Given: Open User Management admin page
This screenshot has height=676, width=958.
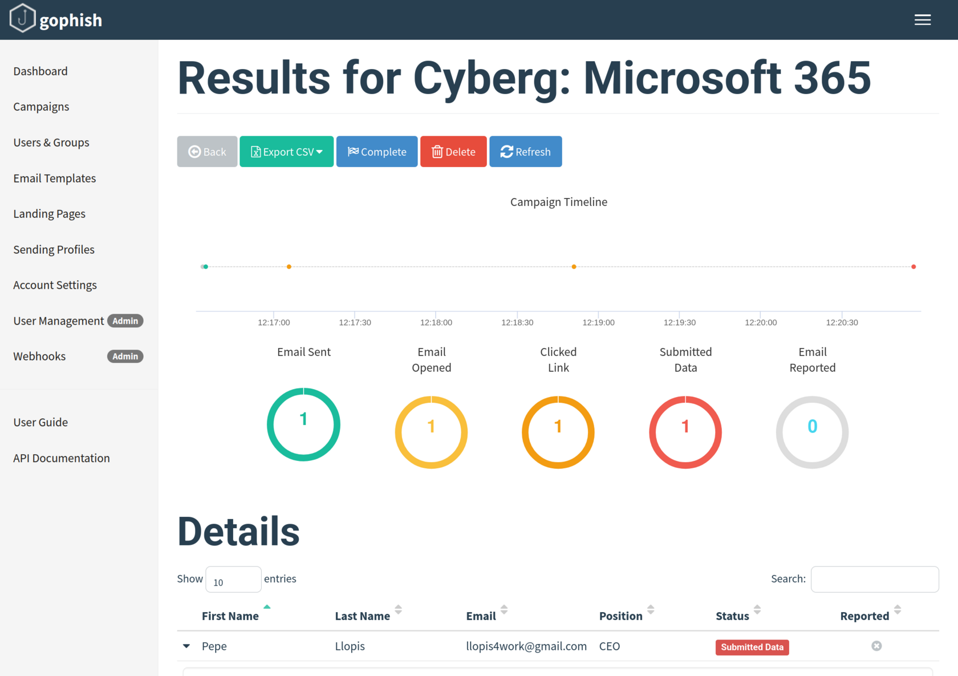Looking at the screenshot, I should coord(78,321).
